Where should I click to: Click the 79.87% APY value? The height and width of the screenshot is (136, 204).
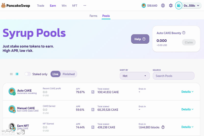[80, 92]
